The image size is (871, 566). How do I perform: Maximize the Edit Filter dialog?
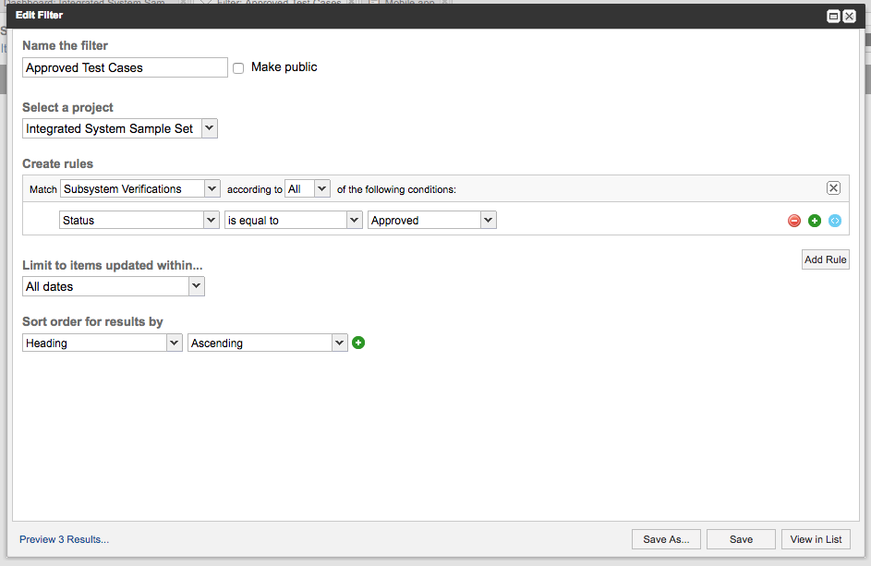click(x=833, y=16)
